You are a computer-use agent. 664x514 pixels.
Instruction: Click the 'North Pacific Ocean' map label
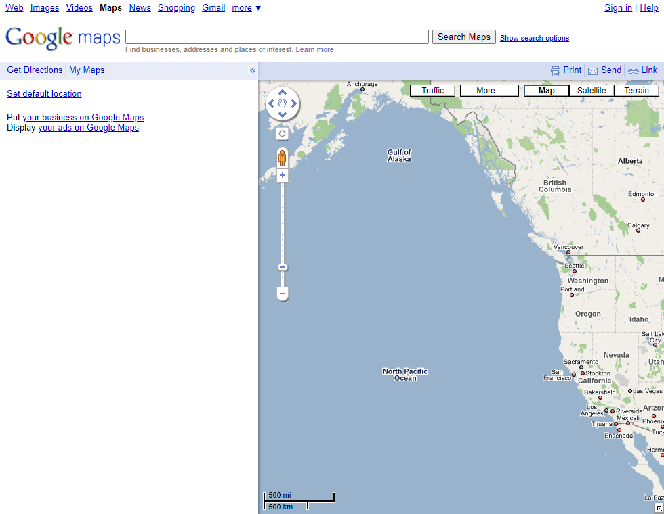point(405,375)
